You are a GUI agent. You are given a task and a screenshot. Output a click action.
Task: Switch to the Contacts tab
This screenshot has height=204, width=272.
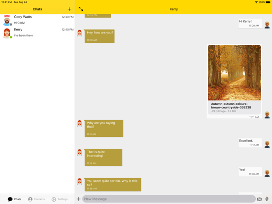[36, 199]
